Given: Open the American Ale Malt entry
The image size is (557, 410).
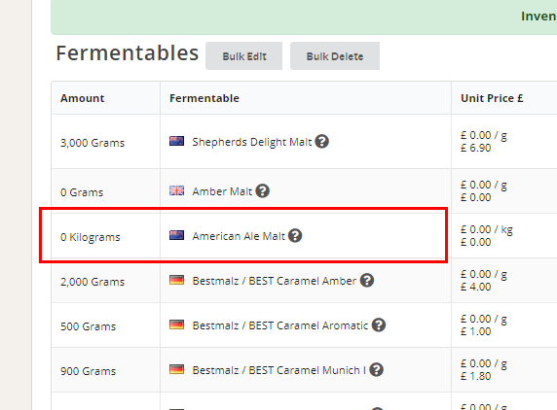Looking at the screenshot, I should tap(239, 236).
